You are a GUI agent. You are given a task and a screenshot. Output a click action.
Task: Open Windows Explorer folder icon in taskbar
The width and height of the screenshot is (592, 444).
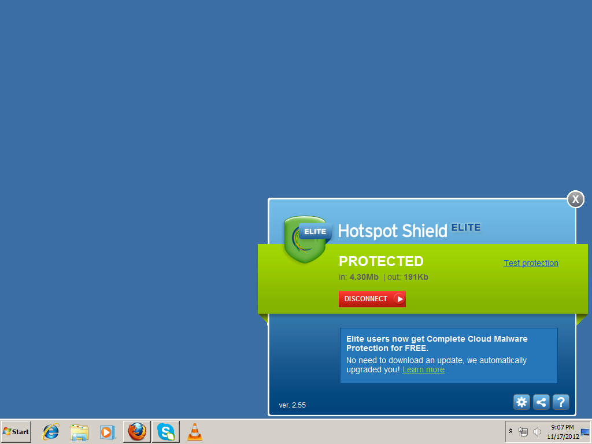(79, 432)
